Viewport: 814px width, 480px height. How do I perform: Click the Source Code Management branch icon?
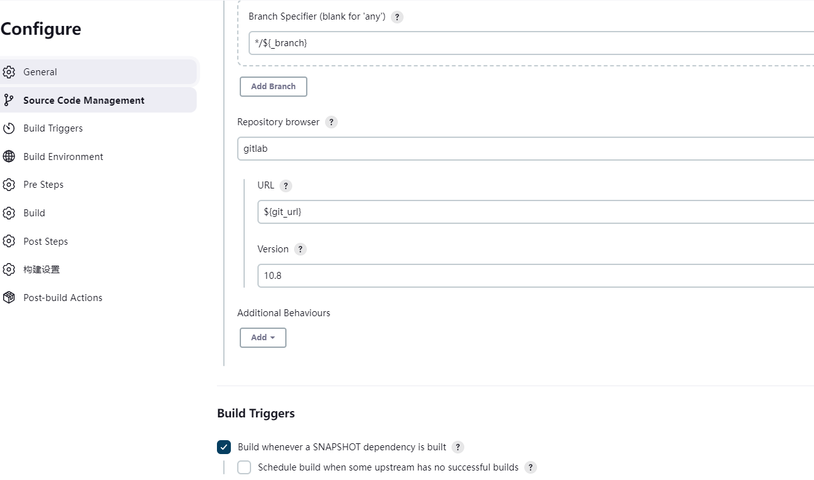click(9, 100)
